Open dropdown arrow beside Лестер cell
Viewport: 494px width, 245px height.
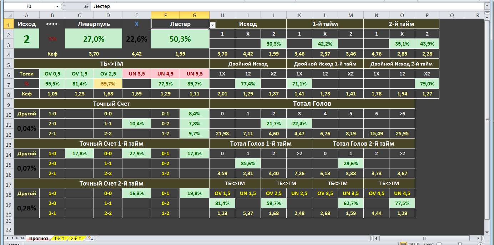coord(212,25)
